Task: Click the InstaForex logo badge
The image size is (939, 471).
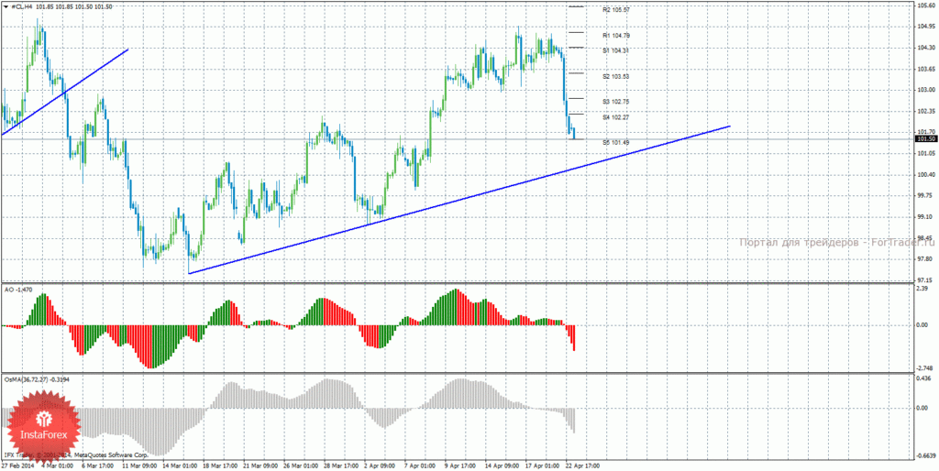Action: pos(42,429)
